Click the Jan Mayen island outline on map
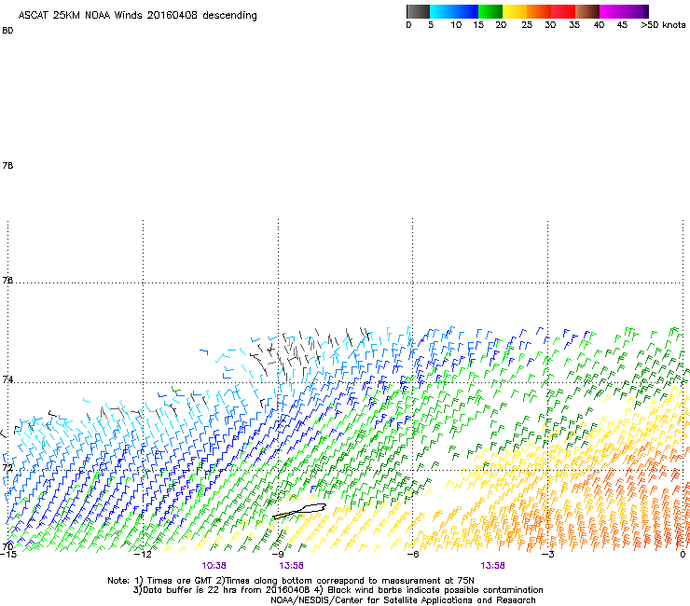The image size is (690, 606). tap(299, 511)
